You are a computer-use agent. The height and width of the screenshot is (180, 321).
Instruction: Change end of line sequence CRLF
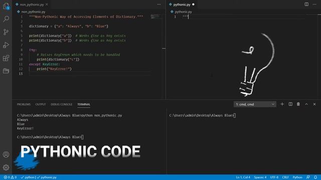tap(285, 177)
